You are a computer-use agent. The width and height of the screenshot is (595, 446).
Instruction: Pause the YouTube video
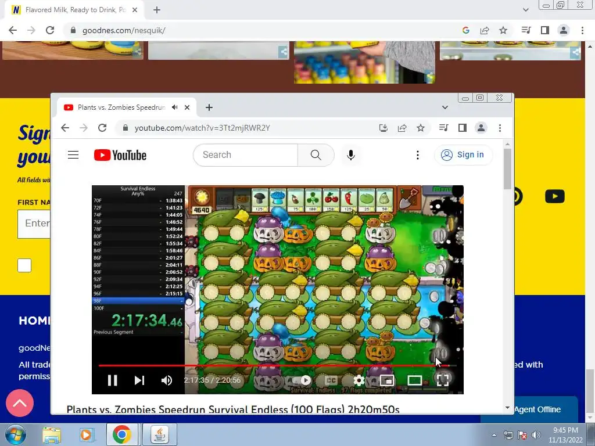pos(112,380)
